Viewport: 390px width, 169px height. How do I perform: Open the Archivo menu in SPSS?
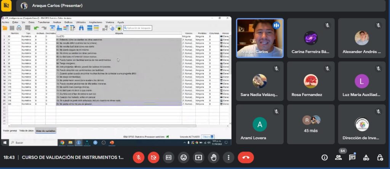5,22
